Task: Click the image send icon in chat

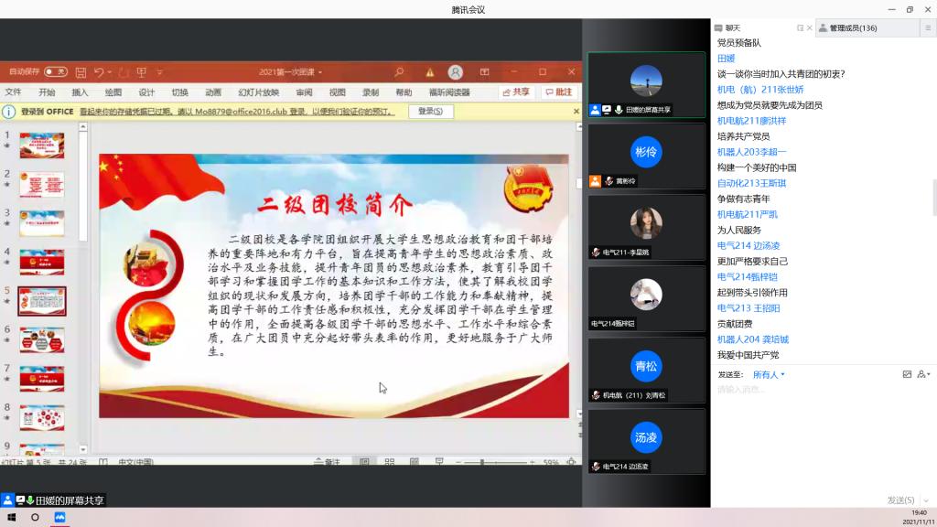Action: [907, 374]
